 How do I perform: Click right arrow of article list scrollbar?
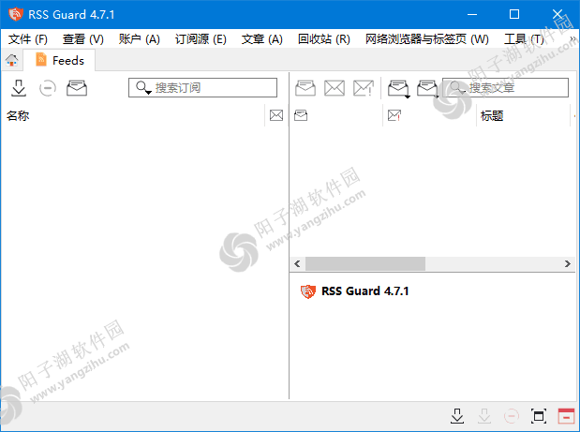(x=568, y=263)
